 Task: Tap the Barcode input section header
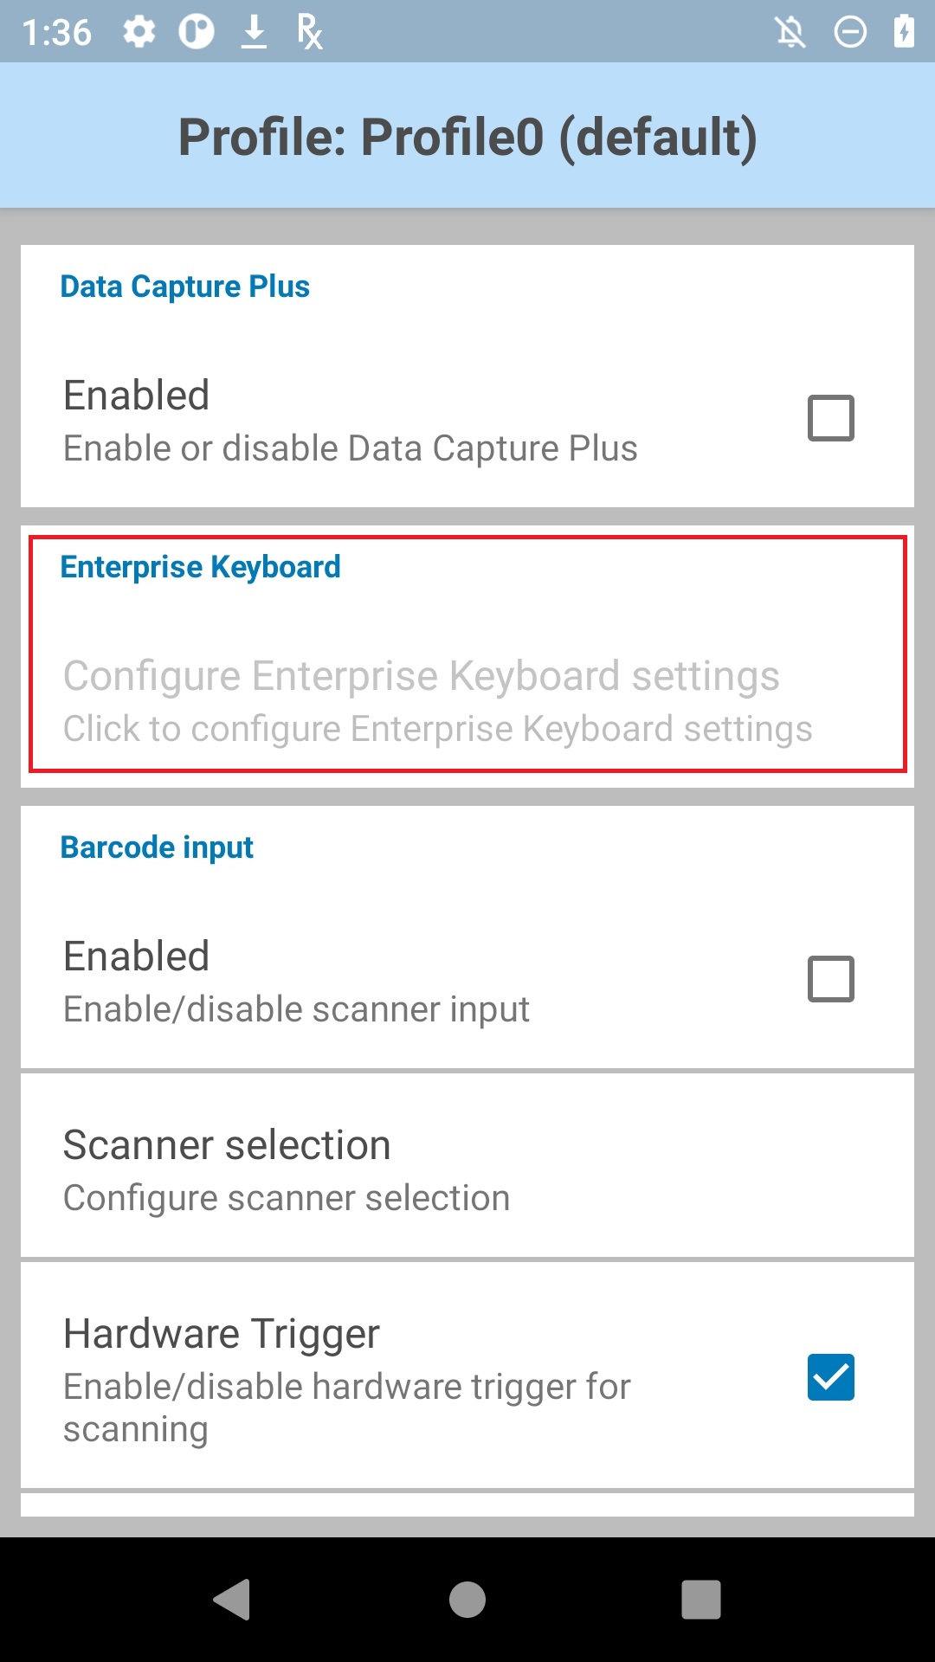157,847
